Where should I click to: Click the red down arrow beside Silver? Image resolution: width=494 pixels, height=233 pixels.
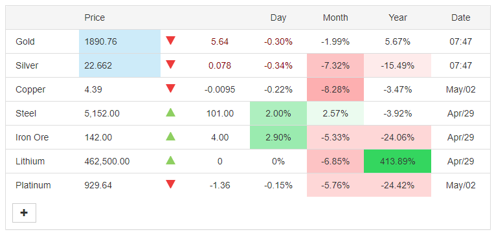tap(170, 65)
